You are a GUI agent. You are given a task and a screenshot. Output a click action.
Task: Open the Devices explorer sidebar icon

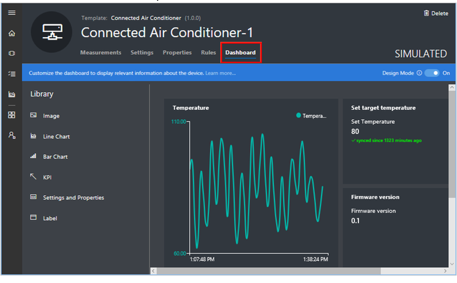pyautogui.click(x=12, y=54)
